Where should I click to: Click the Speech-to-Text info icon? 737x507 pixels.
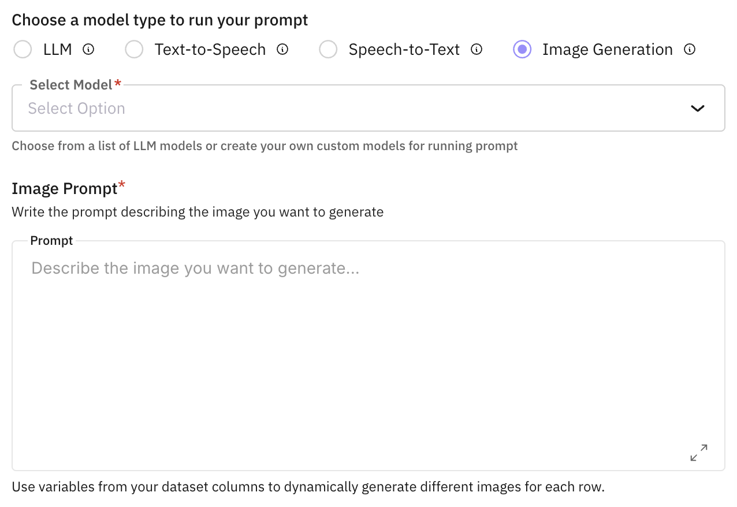(476, 50)
